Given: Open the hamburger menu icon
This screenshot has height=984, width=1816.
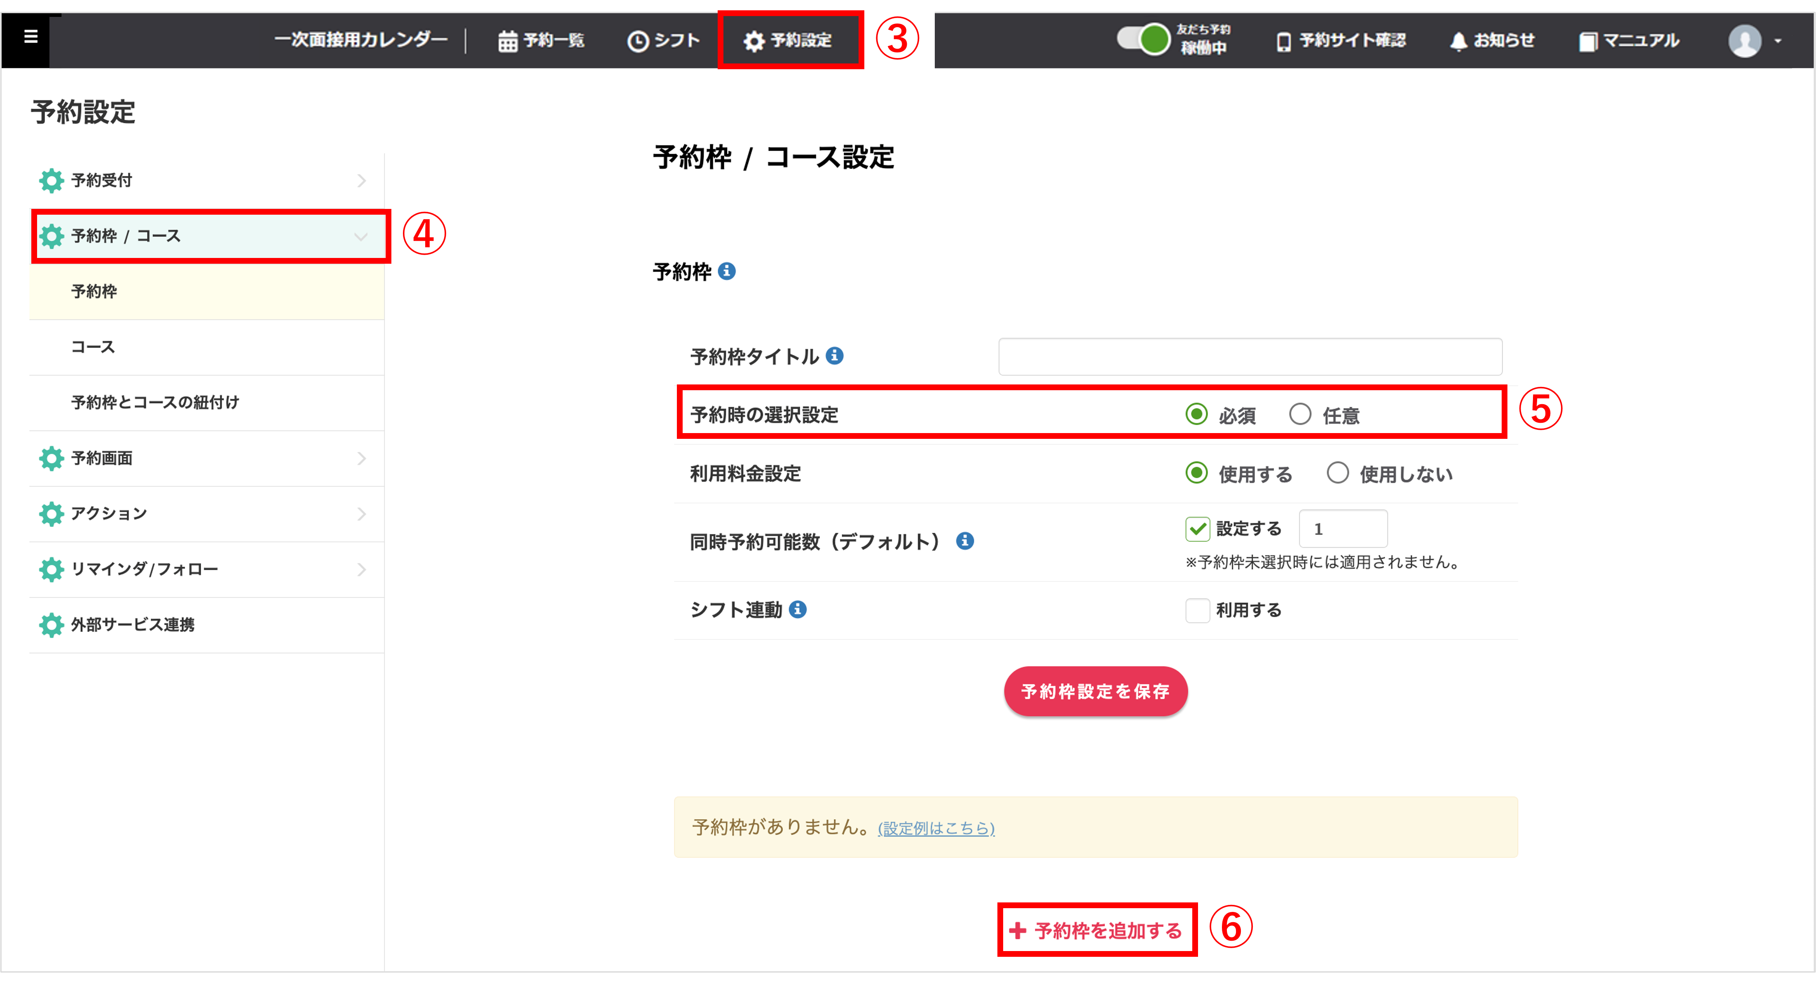Looking at the screenshot, I should coord(30,36).
